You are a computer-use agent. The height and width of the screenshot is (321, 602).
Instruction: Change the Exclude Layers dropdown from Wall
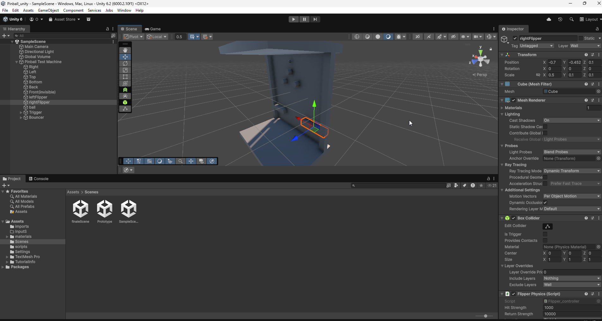pyautogui.click(x=571, y=285)
